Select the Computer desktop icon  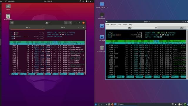pos(102,16)
